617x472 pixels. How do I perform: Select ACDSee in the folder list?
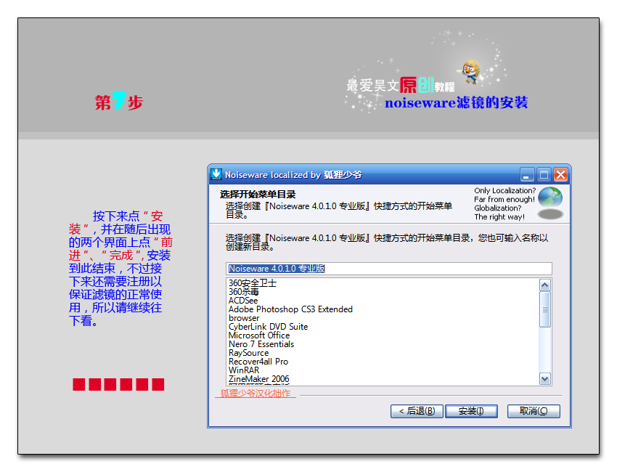[x=243, y=301]
